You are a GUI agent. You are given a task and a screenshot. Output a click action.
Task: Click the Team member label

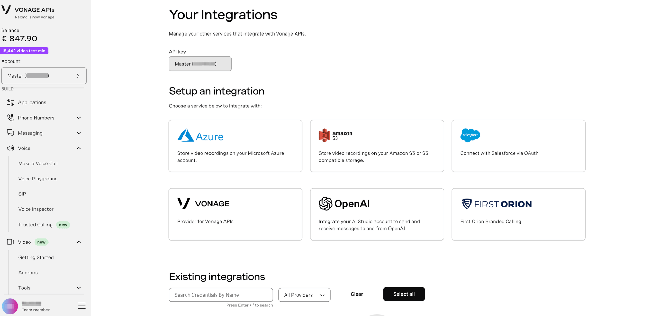pos(36,310)
